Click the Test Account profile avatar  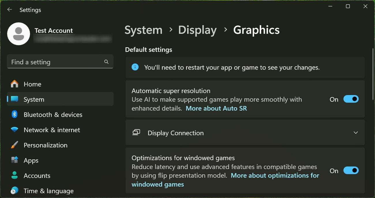pyautogui.click(x=18, y=34)
